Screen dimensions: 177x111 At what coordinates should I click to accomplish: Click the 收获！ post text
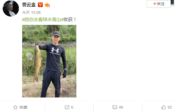pyautogui.click(x=70, y=20)
